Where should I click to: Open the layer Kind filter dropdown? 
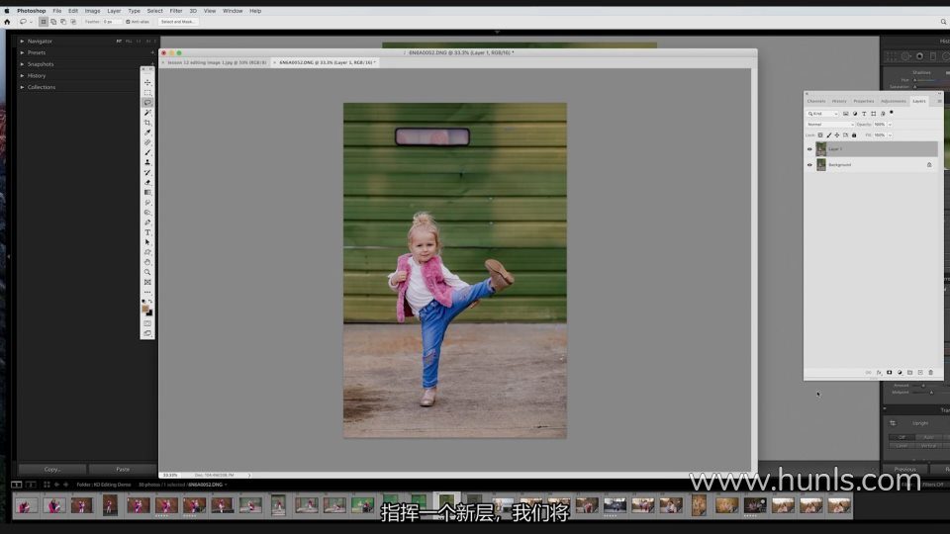click(822, 113)
